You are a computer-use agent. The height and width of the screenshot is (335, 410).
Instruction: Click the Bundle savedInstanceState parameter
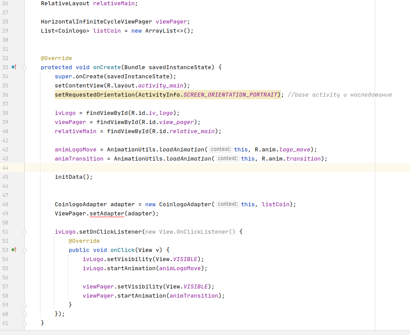point(169,67)
